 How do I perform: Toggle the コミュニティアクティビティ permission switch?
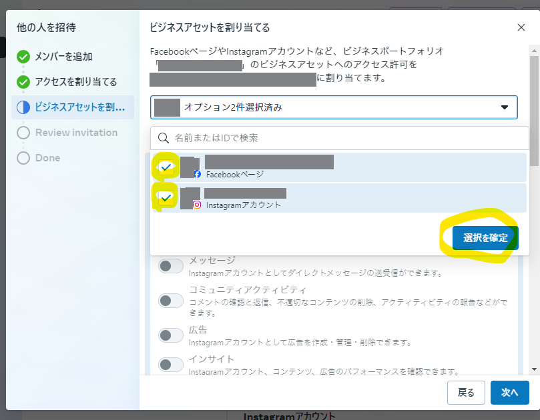pyautogui.click(x=170, y=301)
